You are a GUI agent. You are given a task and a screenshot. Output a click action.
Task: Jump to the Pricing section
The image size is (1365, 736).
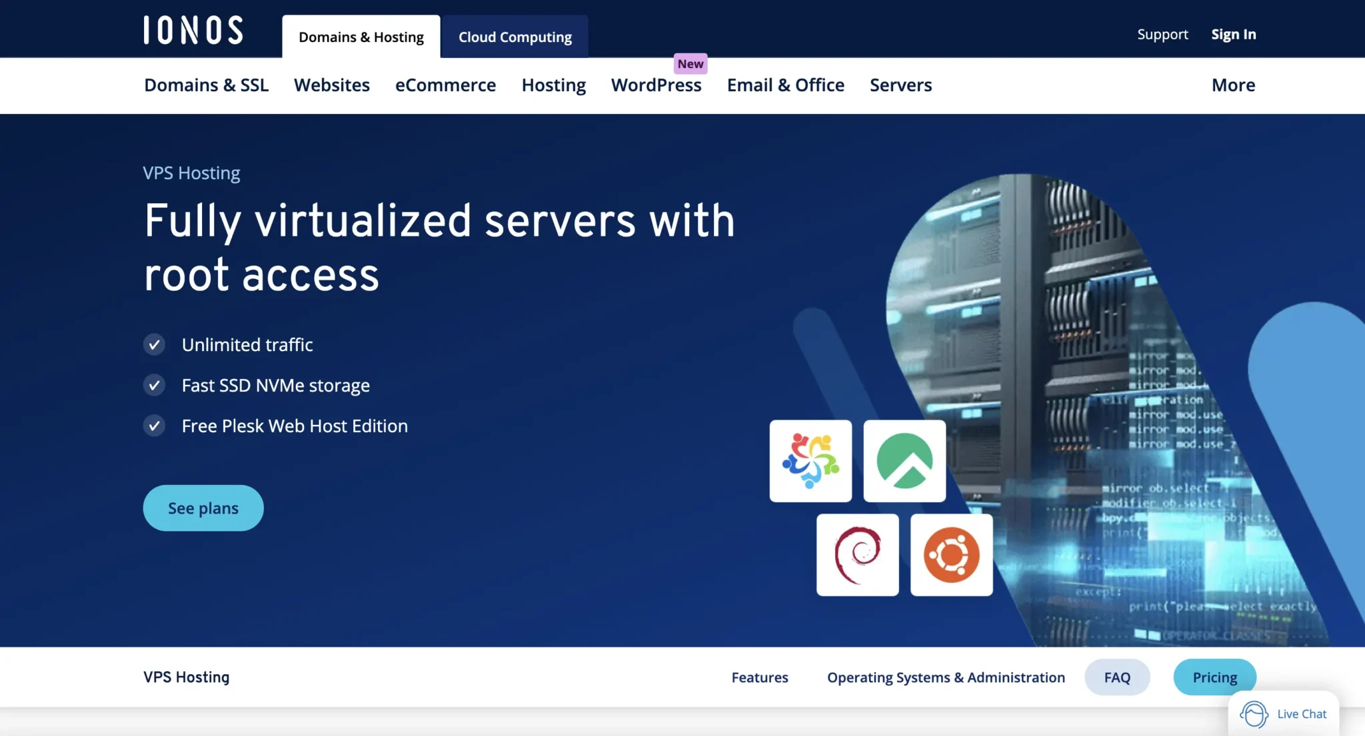tap(1214, 677)
